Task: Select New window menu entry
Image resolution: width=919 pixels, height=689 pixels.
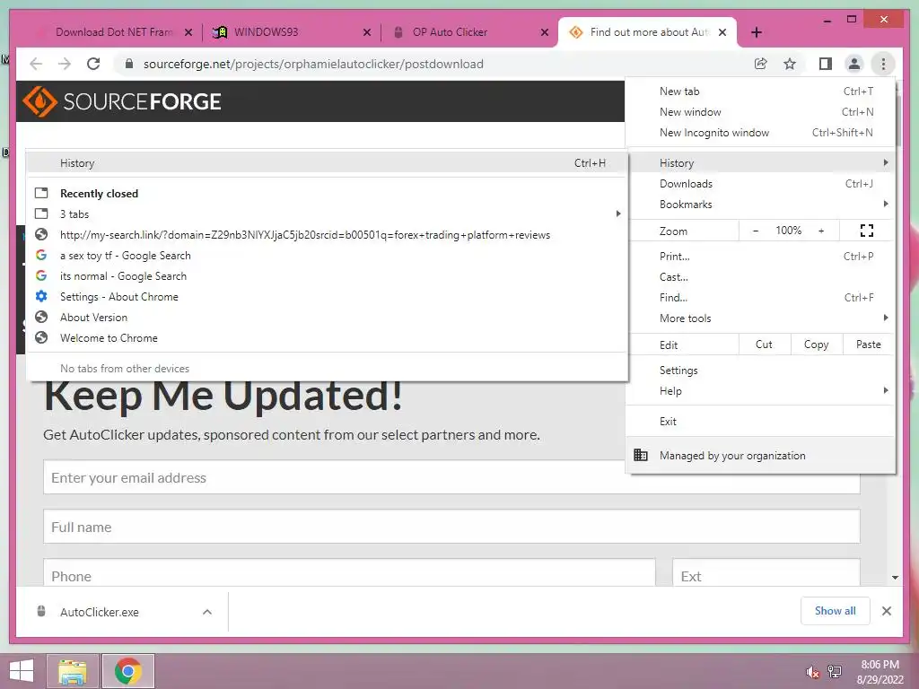Action: point(760,112)
